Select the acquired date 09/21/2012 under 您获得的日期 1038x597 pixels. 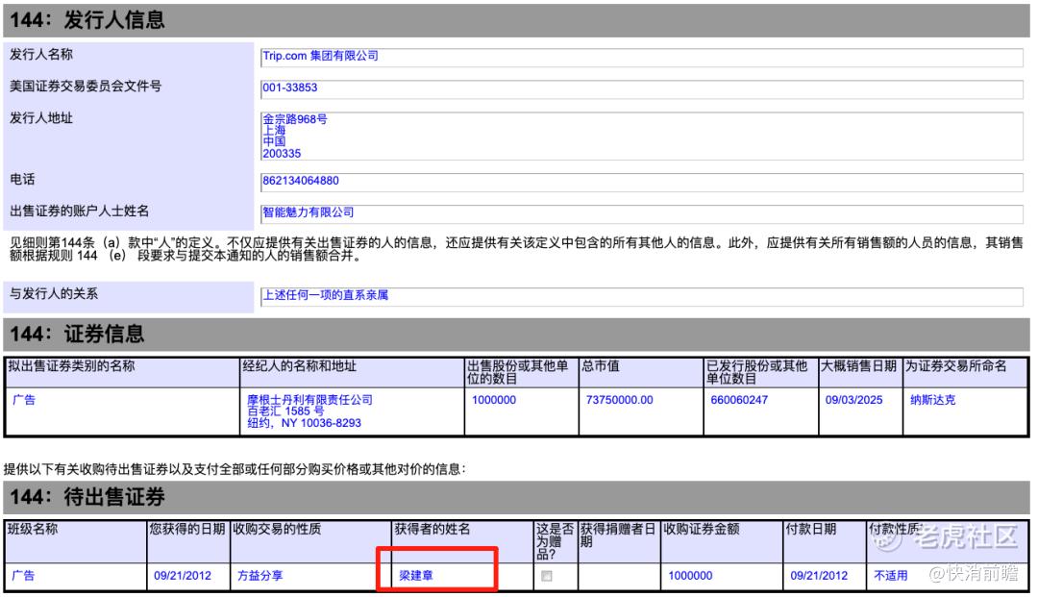pos(182,576)
